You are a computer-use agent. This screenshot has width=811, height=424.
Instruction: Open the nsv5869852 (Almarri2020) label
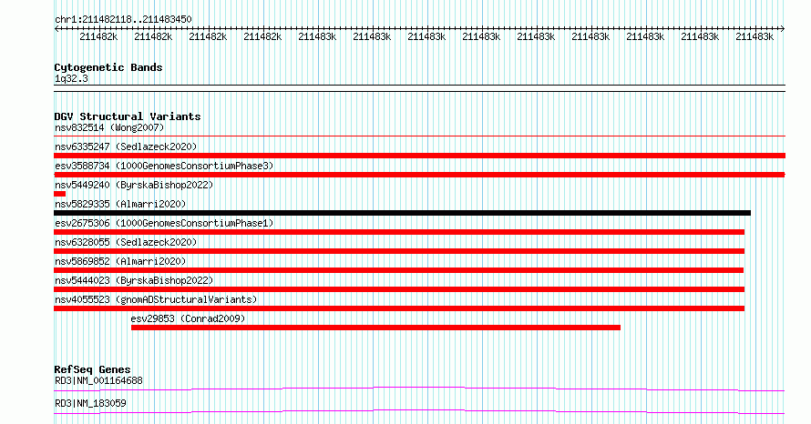coord(120,261)
